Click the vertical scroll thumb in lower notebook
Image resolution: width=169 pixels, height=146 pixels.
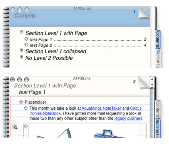point(152,113)
